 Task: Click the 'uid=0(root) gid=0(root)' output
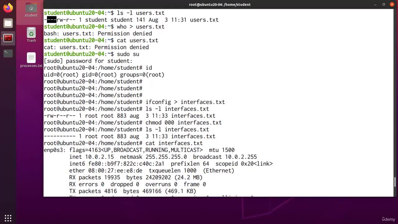tap(104, 74)
